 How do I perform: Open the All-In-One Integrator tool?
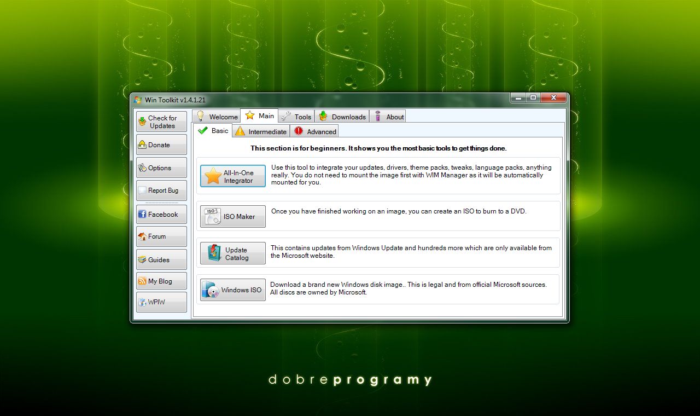point(233,176)
